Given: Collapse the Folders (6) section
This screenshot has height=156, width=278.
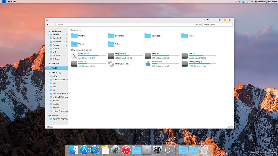Looking at the screenshot, I should [x=70, y=30].
